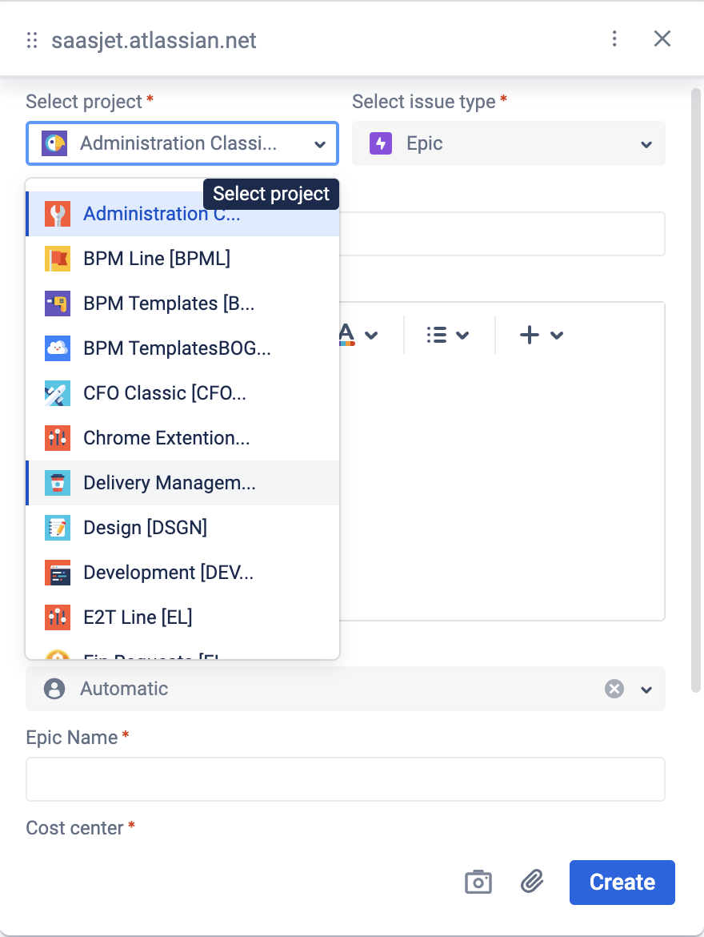Expand the Automatic assignee dropdown
Viewport: 704px width, 937px height.
646,690
